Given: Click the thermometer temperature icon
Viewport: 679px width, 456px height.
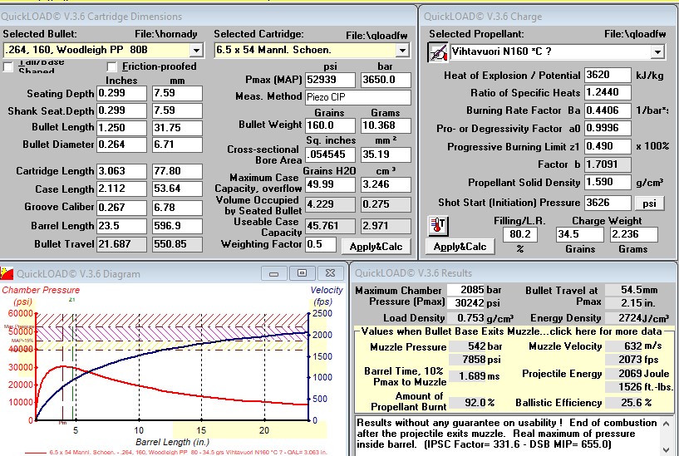Looking at the screenshot, I should click(x=438, y=226).
